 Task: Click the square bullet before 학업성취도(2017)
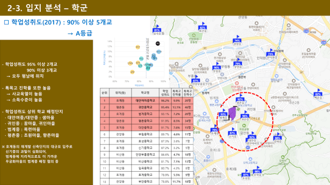pos(7,22)
